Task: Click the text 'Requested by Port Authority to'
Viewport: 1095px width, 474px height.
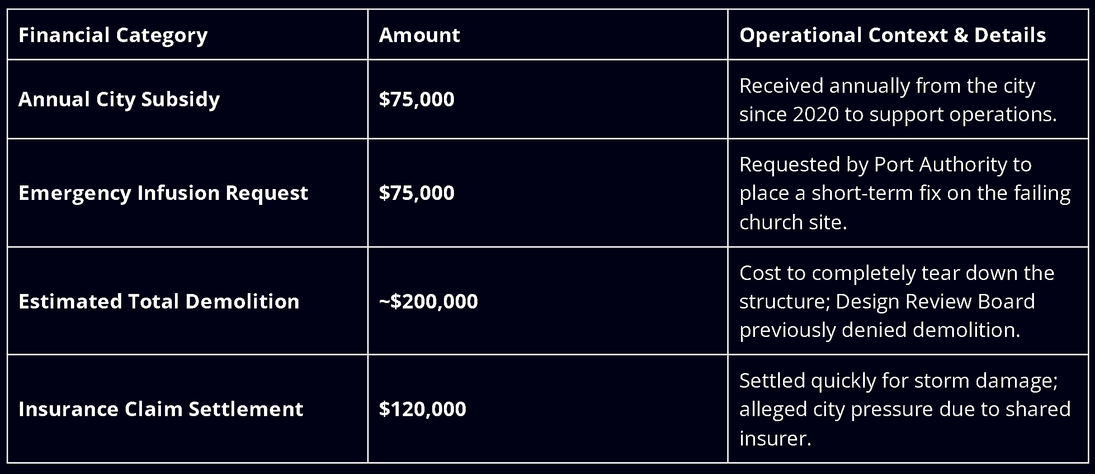Action: [x=885, y=164]
